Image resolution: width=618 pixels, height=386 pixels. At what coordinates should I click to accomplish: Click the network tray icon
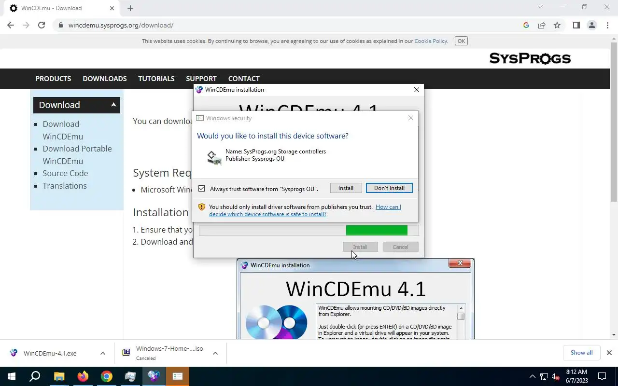pos(544,376)
